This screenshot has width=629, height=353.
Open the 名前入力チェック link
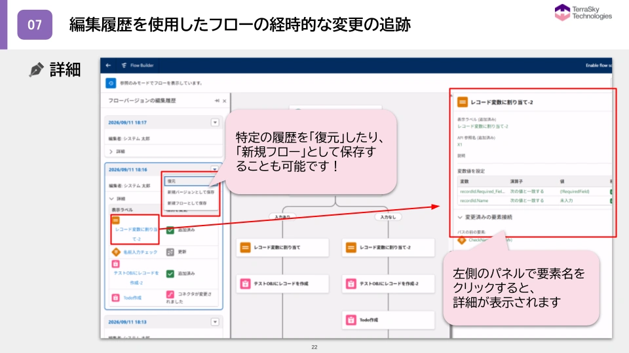[140, 252]
